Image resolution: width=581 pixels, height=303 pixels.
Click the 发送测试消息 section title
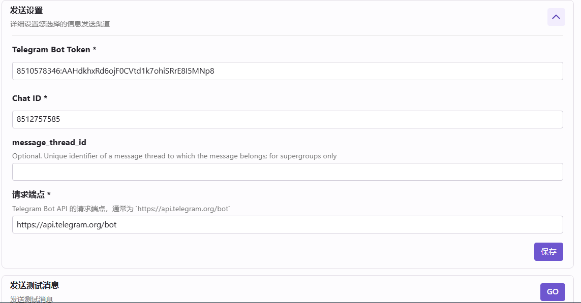pyautogui.click(x=35, y=285)
